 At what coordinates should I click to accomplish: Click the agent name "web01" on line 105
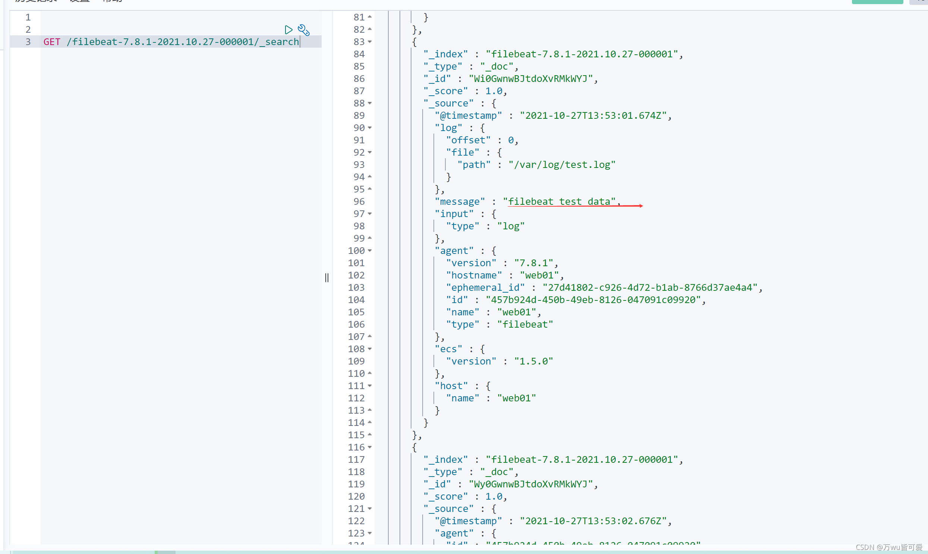[516, 312]
